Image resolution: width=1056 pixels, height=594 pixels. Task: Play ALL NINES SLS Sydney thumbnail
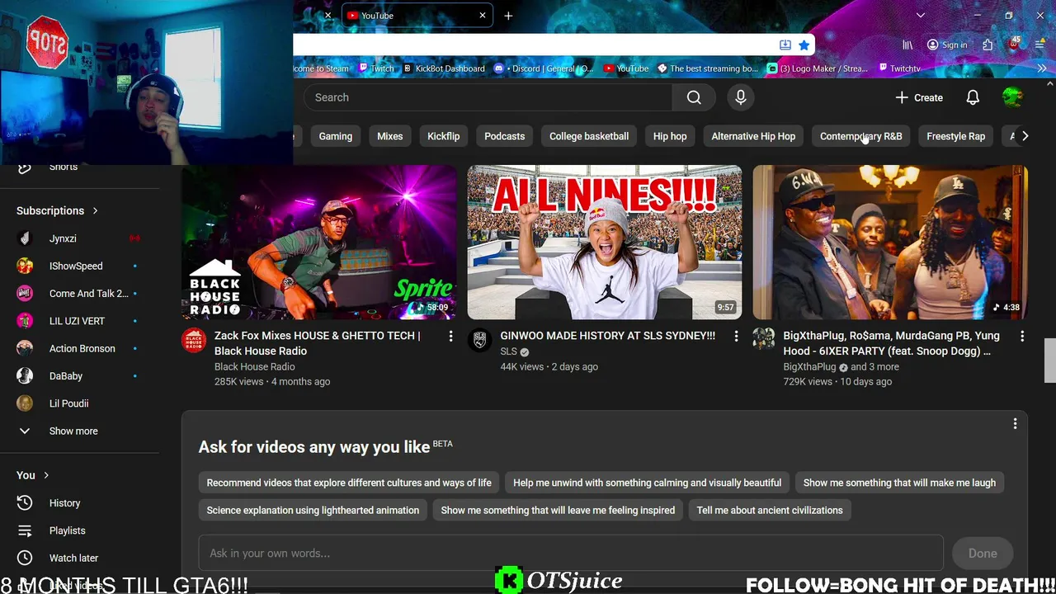coord(605,243)
